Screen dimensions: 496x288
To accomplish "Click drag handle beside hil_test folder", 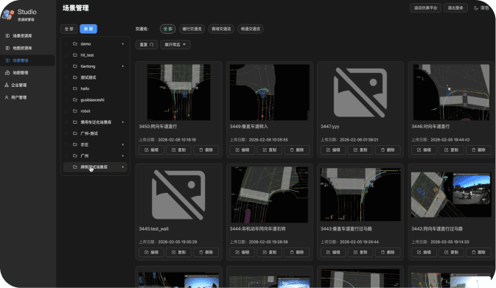I will click(x=66, y=55).
